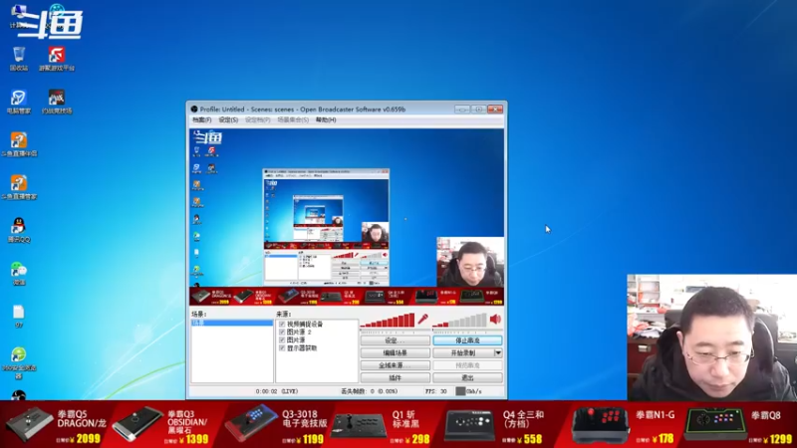
Task: Click the 设定... settings button
Action: click(x=395, y=340)
